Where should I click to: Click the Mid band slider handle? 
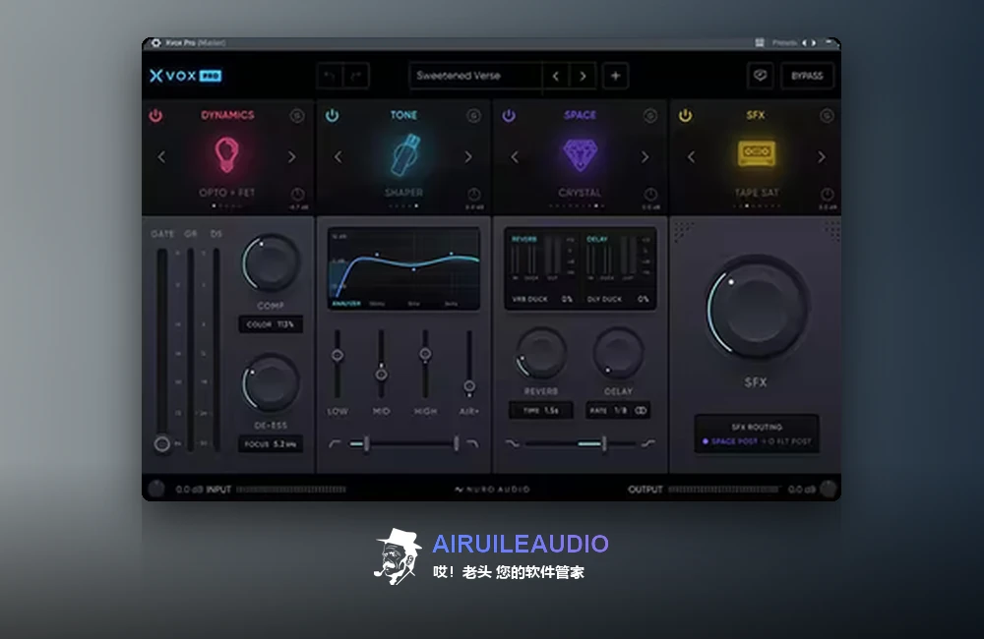pos(381,375)
